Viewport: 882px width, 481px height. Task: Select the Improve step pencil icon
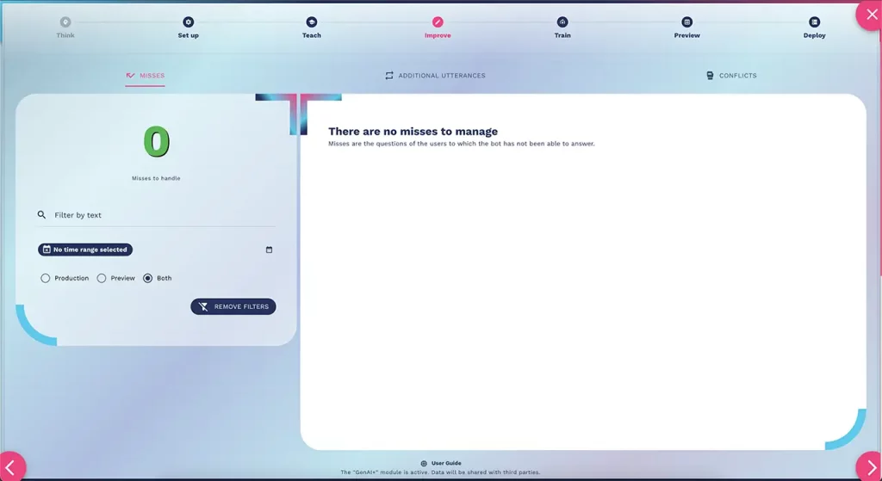(438, 22)
